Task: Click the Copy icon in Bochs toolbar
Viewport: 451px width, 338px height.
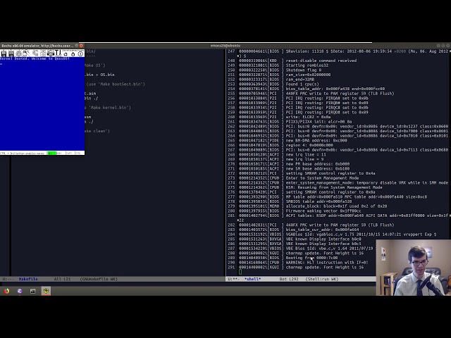Action: (35, 54)
